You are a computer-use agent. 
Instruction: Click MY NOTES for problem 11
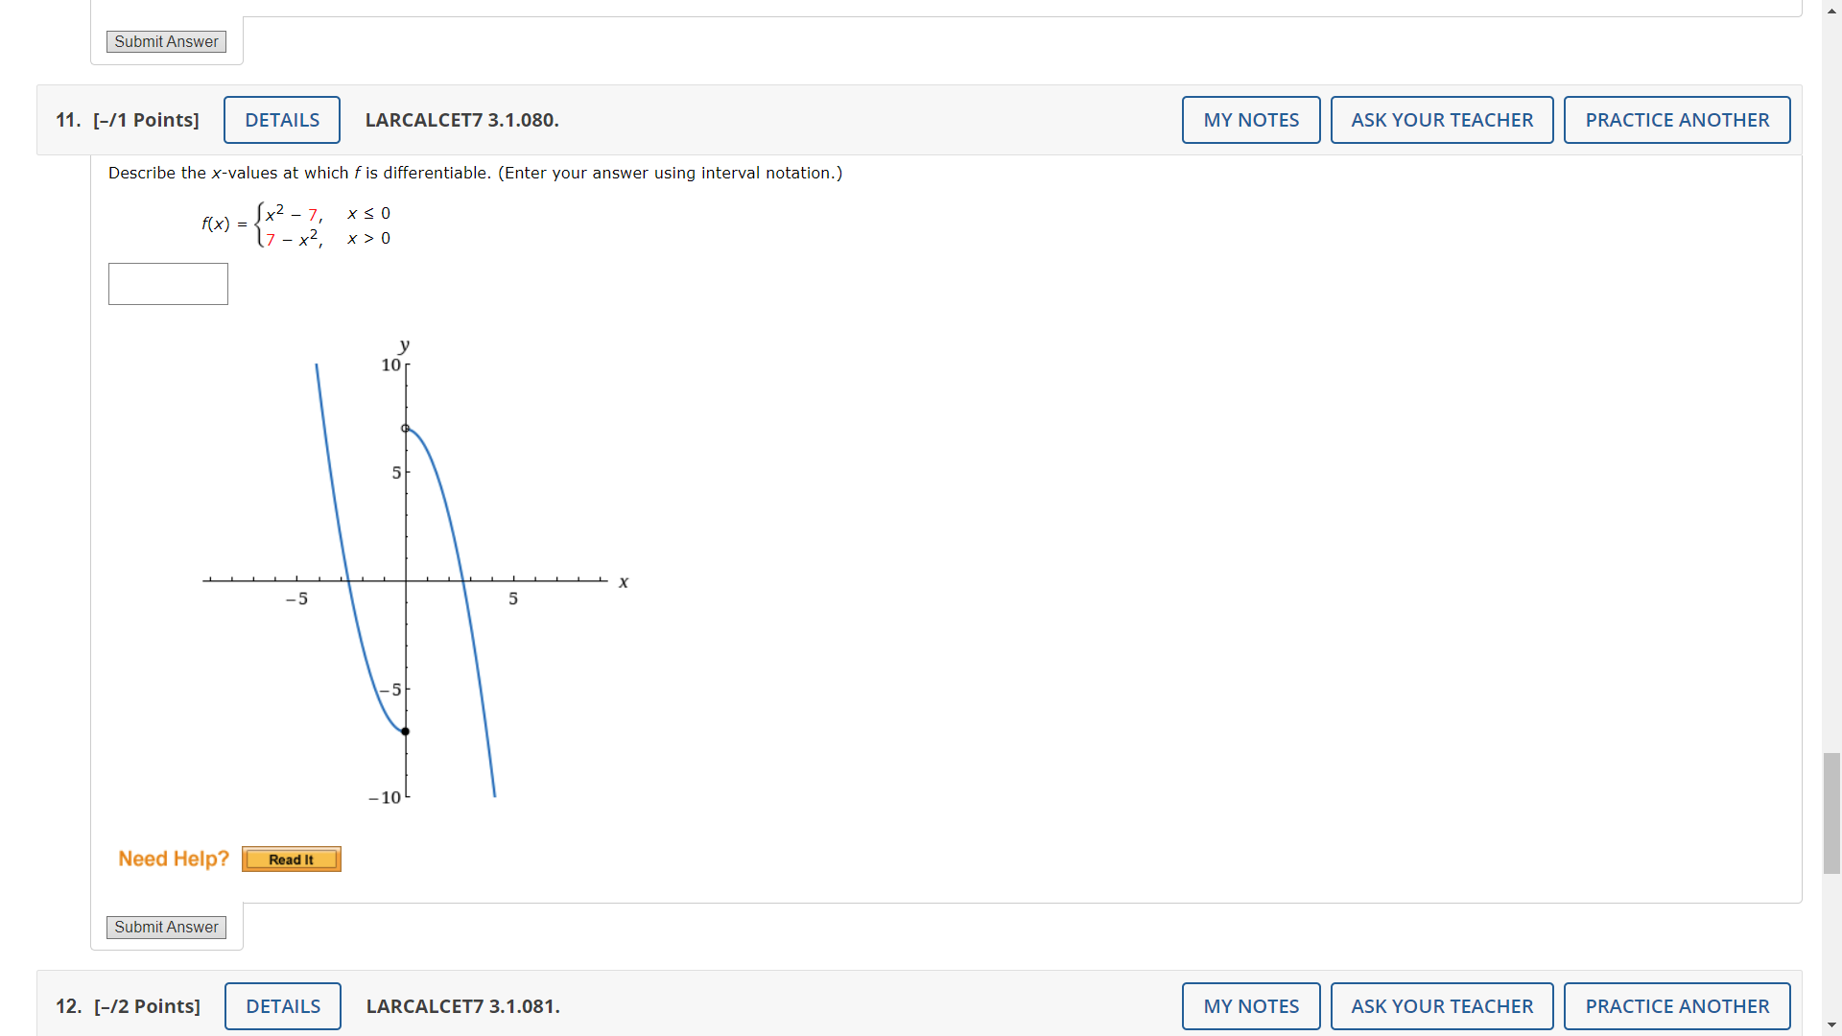[1251, 119]
